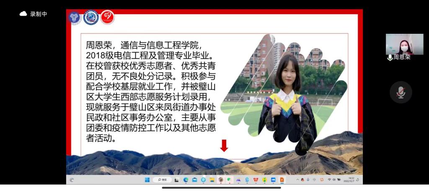This screenshot has width=429, height=192.
Task: Unmute the microphone with the round mic button
Action: coord(401,92)
